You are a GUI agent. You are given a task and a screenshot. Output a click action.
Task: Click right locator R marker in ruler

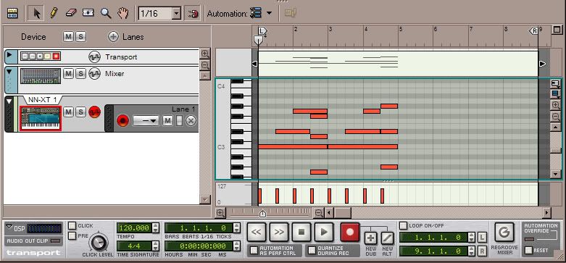coord(534,30)
